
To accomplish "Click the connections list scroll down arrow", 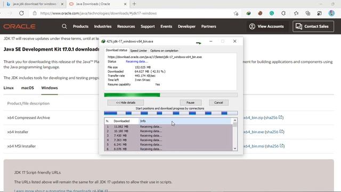I will 234,148.
